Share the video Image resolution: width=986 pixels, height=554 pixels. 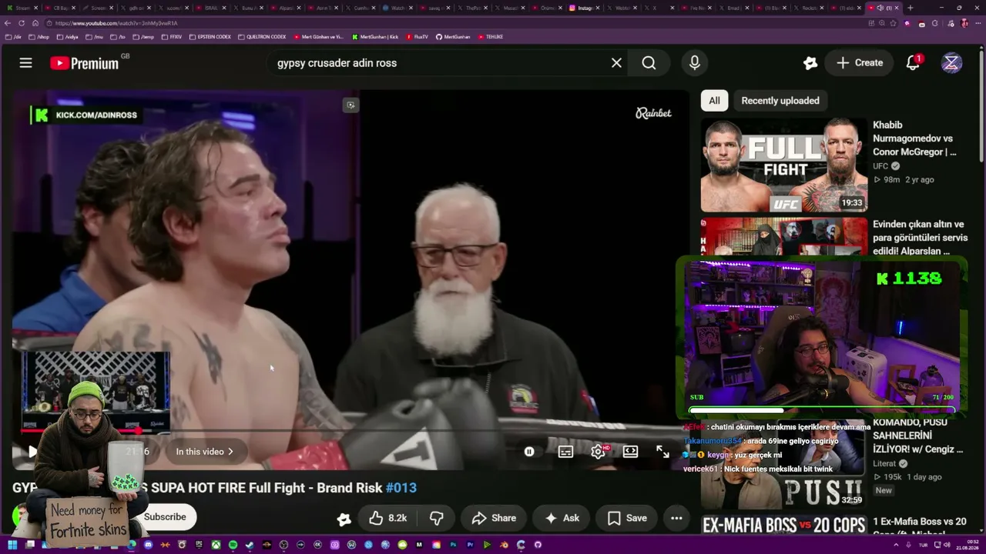pos(494,518)
